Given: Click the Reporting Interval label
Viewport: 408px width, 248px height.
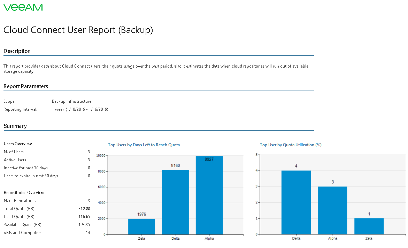Looking at the screenshot, I should tap(20, 109).
